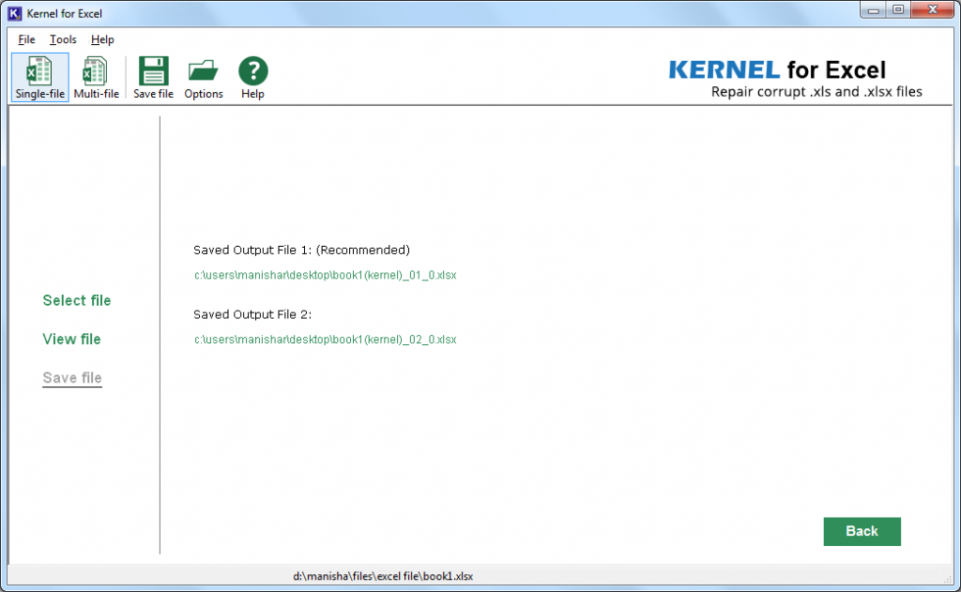Open the File menu

tap(24, 39)
